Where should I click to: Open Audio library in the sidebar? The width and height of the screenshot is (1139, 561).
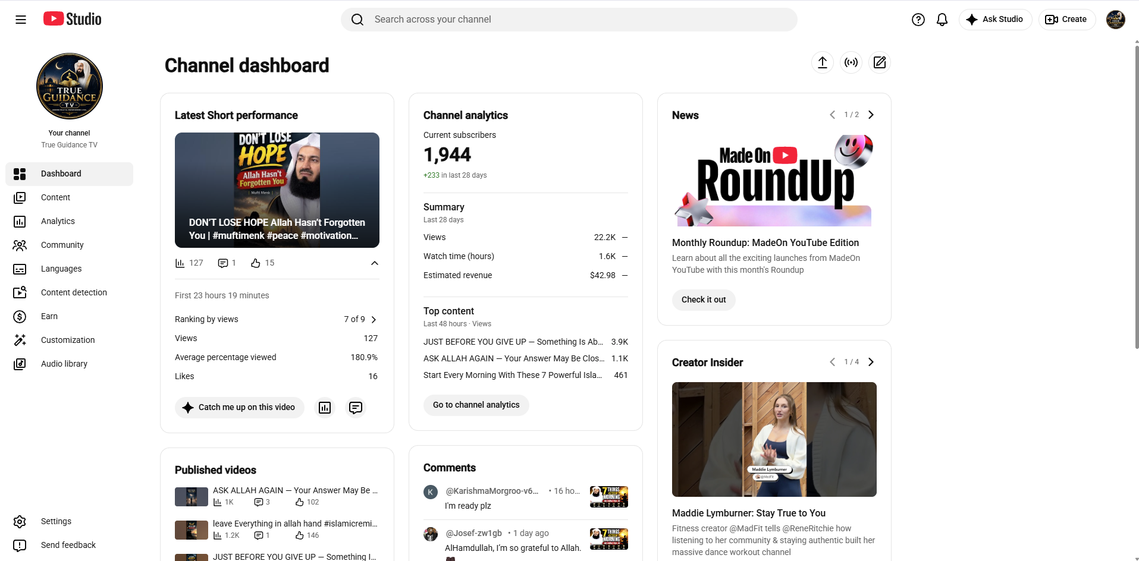[x=70, y=364]
